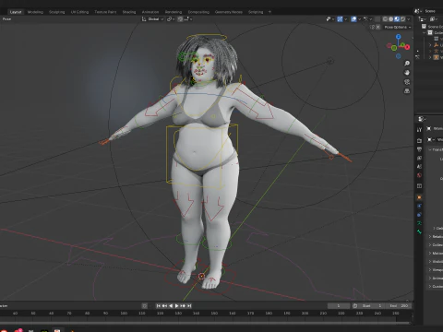Open the Compositing workspace tab
Image resolution: width=443 pixels, height=332 pixels.
198,12
